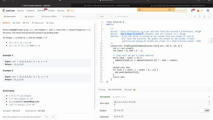Toggle fullscreen editor icon
This screenshot has height=120, width=213.
point(209,16)
